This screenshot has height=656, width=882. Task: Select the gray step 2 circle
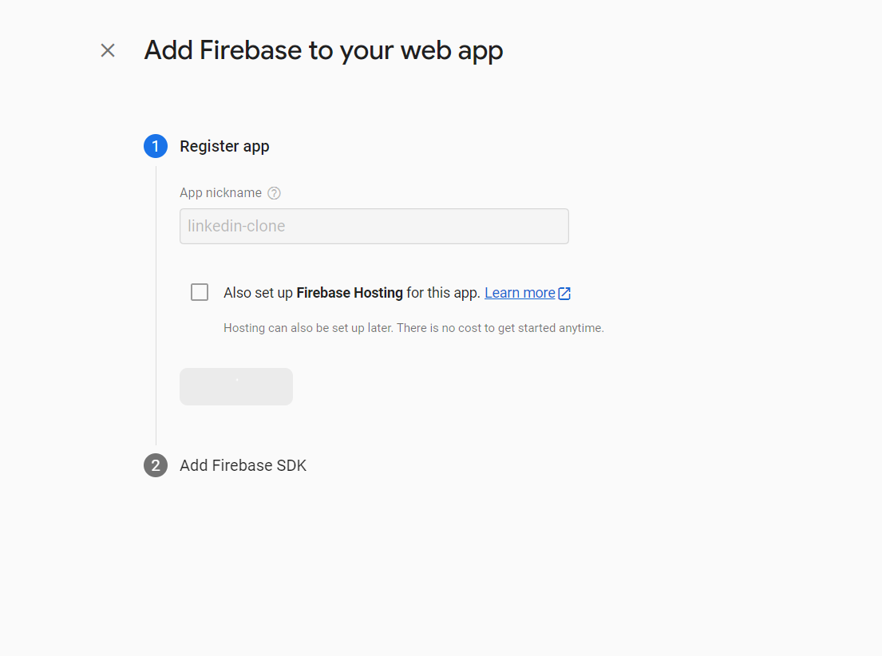[x=156, y=465]
